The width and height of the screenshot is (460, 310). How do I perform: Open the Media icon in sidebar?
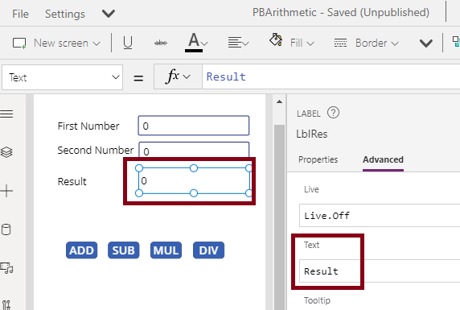6,268
